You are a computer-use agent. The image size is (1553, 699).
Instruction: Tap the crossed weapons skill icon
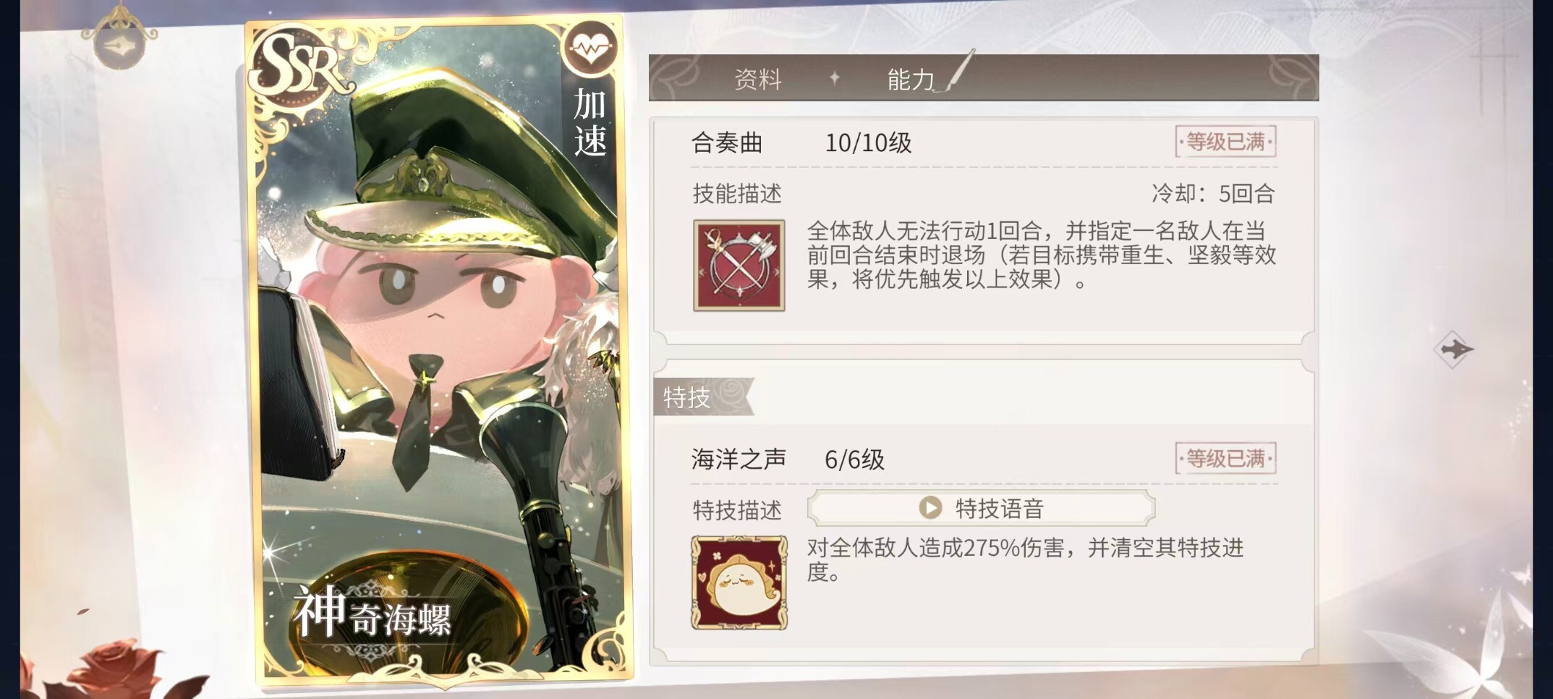click(x=739, y=266)
